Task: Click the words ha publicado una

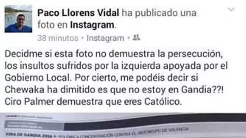Action: pos(159,13)
